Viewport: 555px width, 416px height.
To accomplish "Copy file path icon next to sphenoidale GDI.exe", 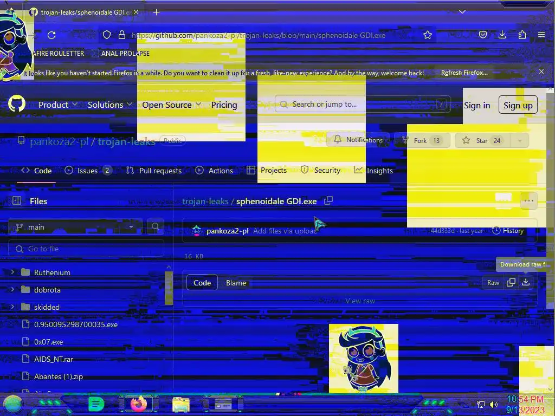I will click(x=328, y=200).
